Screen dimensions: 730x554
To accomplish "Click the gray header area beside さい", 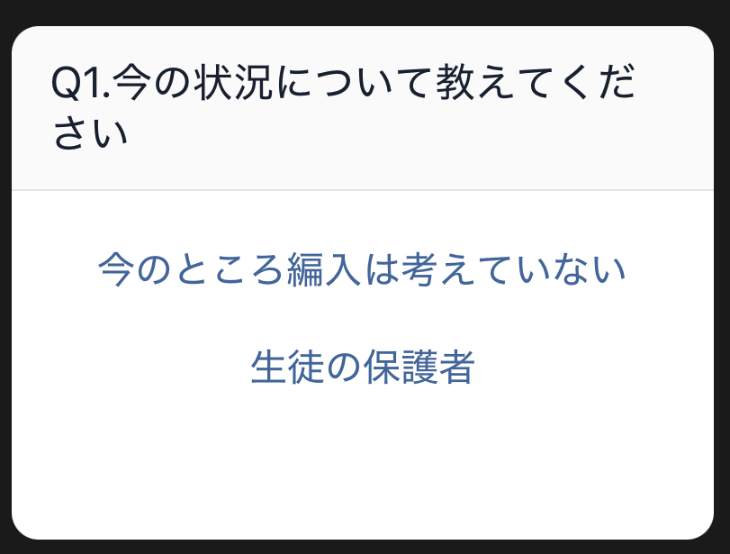I will (x=419, y=134).
